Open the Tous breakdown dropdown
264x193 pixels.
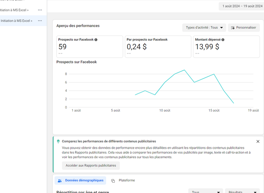206,192
